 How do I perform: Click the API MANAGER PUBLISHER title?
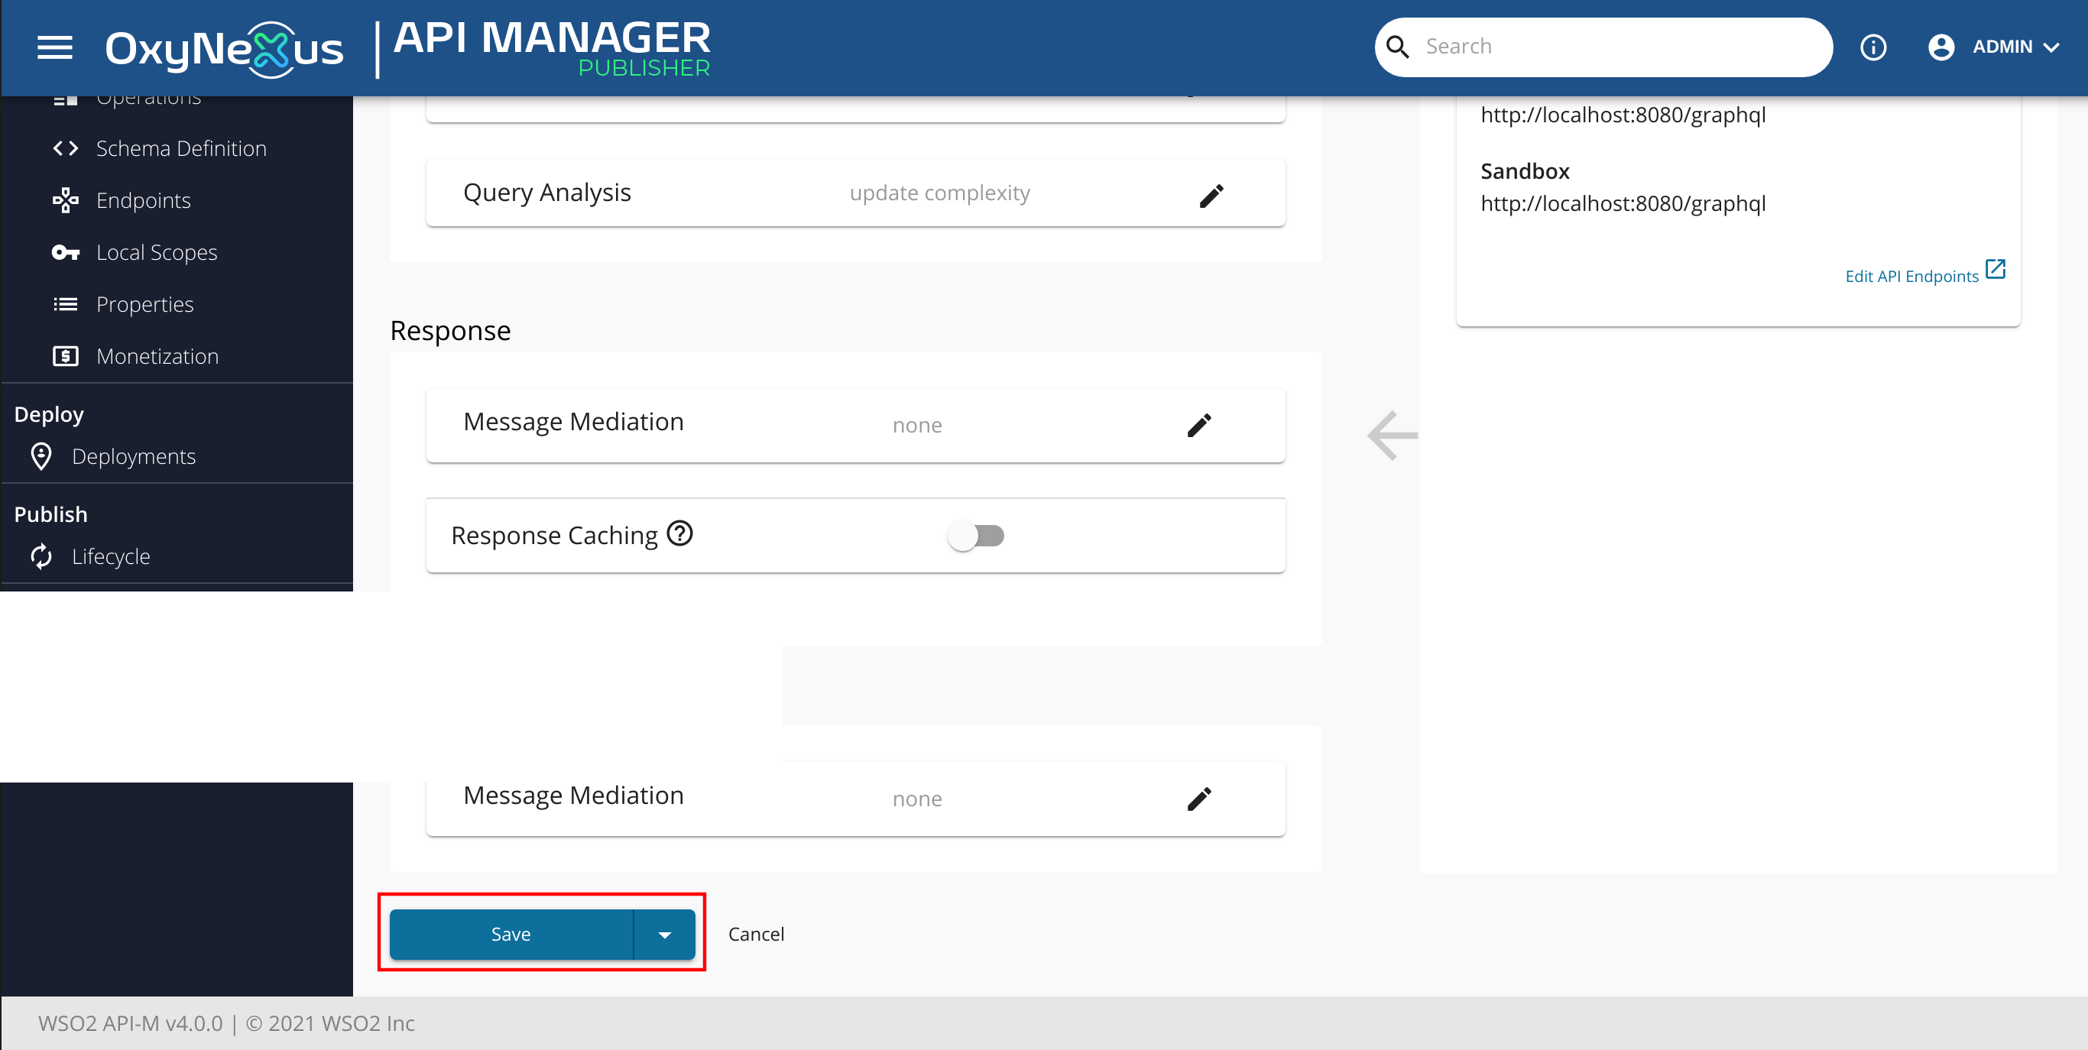click(551, 49)
